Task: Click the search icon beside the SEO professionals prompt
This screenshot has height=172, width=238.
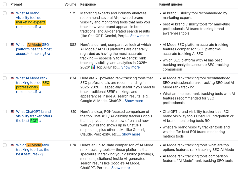Action: [40, 92]
